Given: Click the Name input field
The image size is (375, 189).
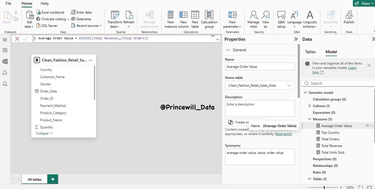Looking at the screenshot, I should point(260,66).
